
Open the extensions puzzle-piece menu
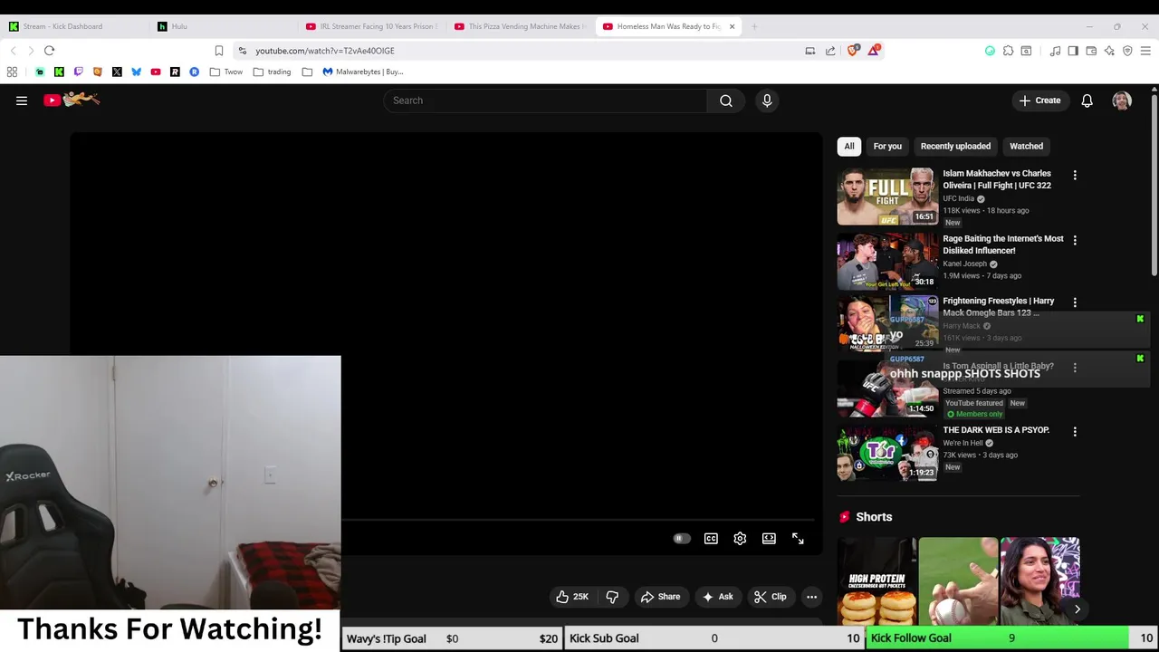(x=1008, y=51)
